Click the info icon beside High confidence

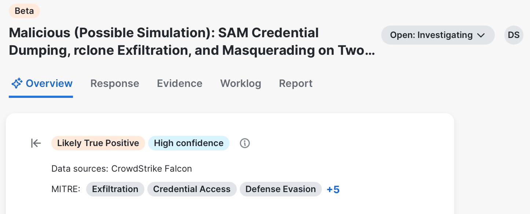click(245, 143)
